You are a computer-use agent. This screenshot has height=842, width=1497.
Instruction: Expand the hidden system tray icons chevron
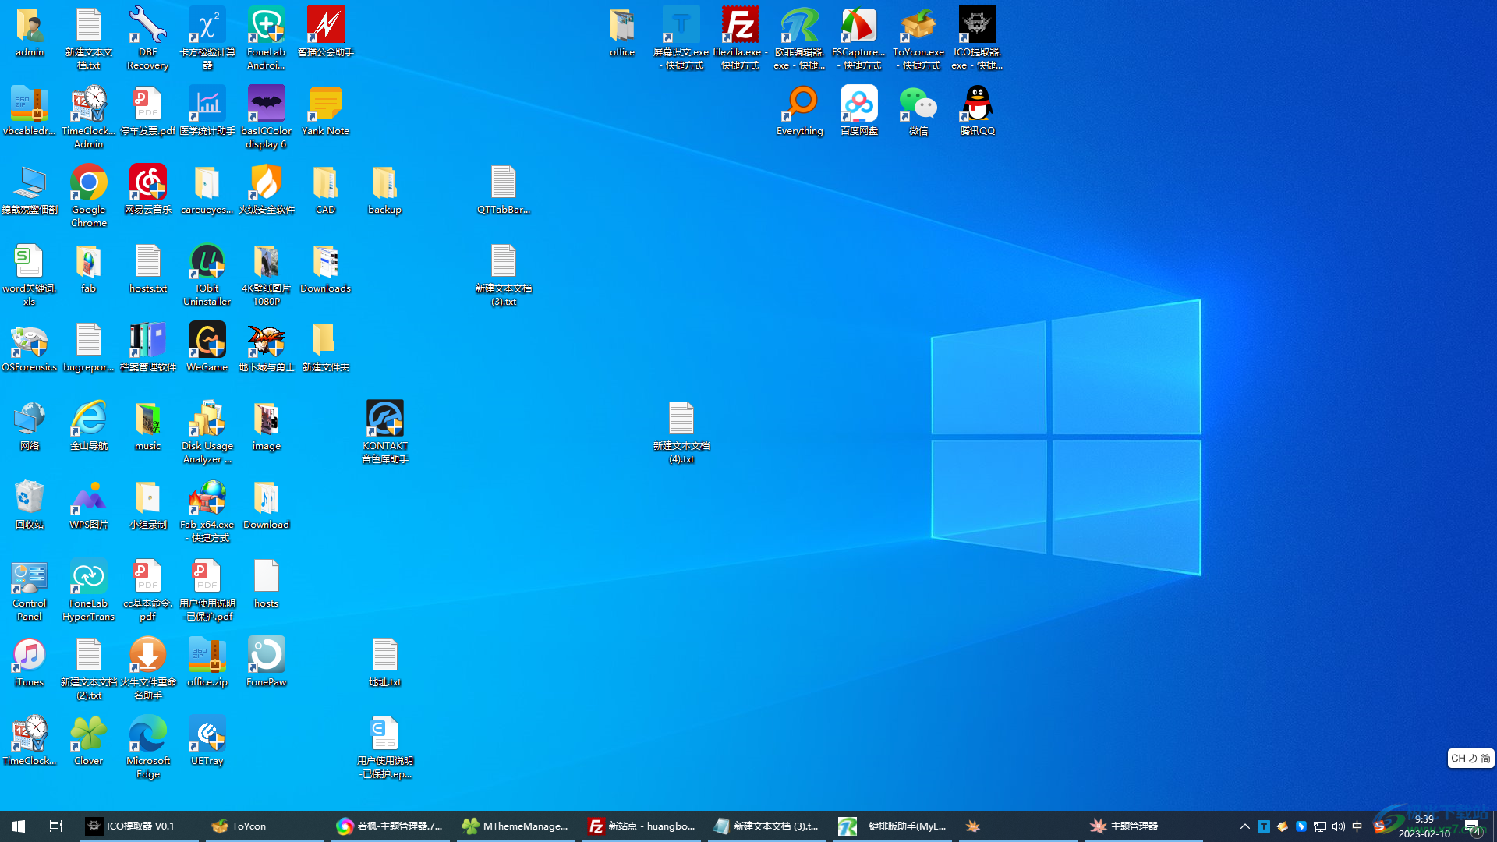pos(1244,826)
